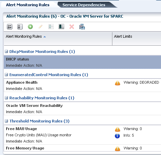Collapse EnumeratedControl Monitoring Rules group

click(7, 75)
